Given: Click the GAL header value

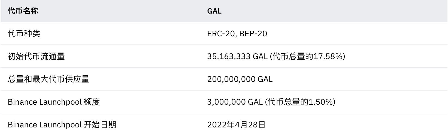Looking at the screenshot, I should 214,11.
